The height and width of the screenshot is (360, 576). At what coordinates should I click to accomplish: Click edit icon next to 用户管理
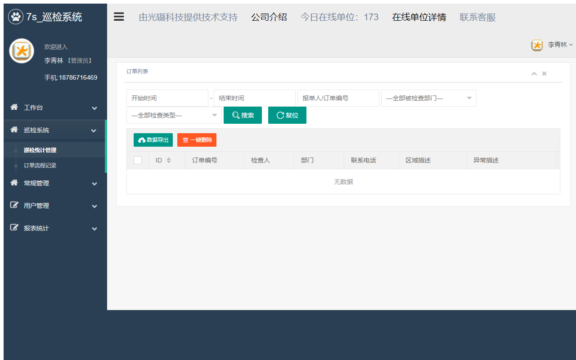coord(14,205)
